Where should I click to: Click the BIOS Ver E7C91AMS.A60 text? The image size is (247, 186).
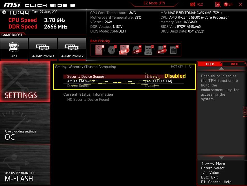tap(181, 27)
